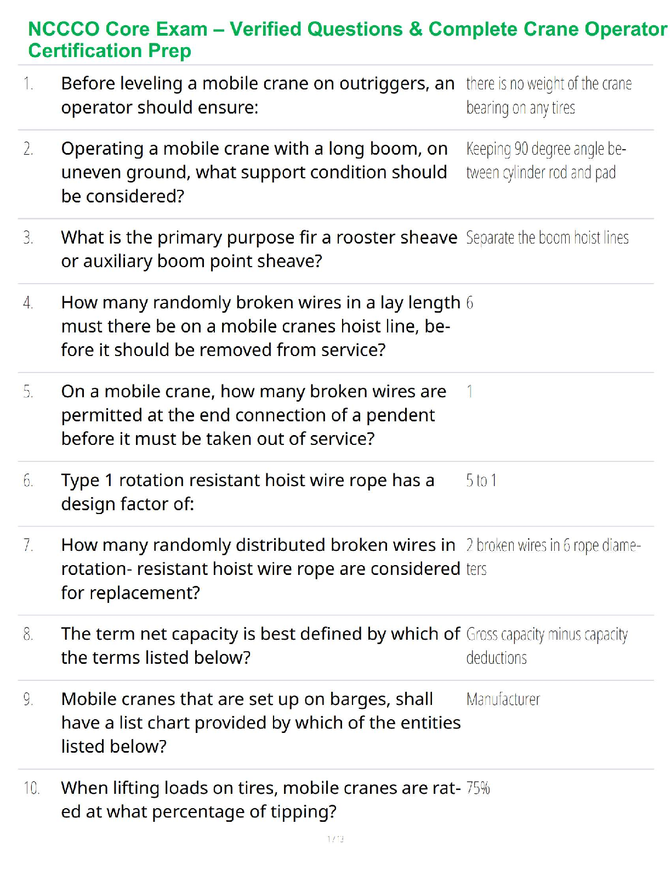Click the answer "5 to 1"
This screenshot has width=671, height=869.
tap(481, 481)
